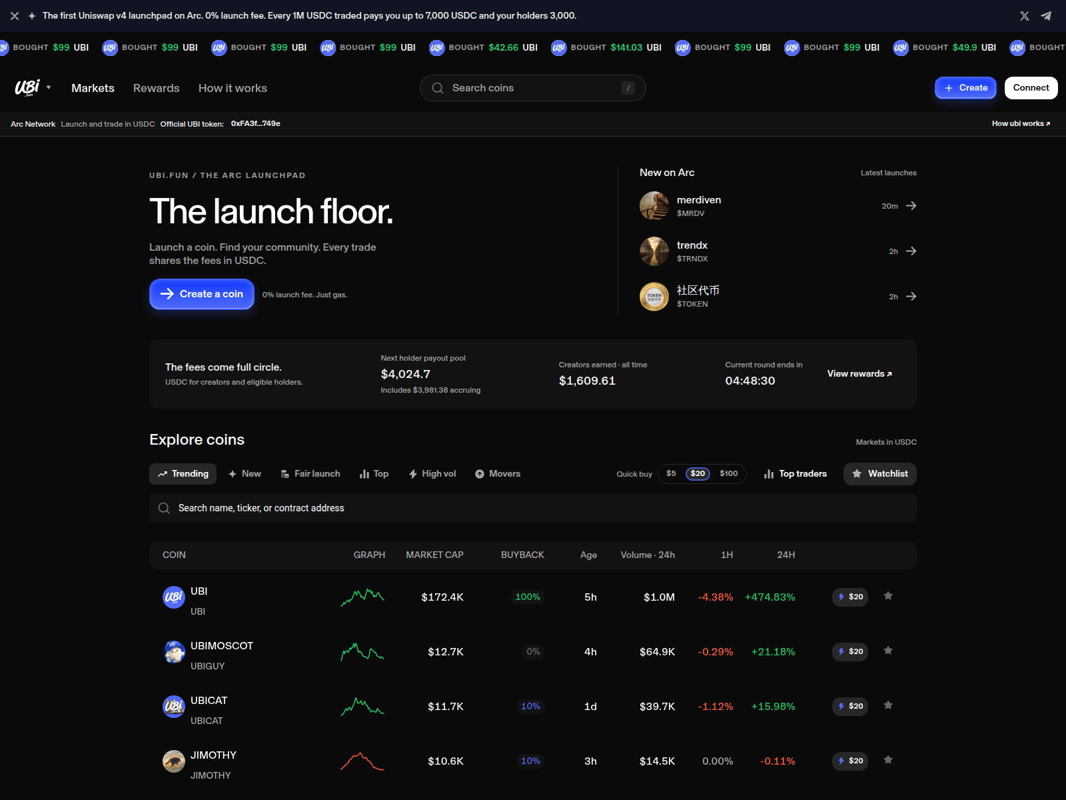This screenshot has height=800, width=1066.
Task: Go to the Rewards page
Action: pos(157,88)
